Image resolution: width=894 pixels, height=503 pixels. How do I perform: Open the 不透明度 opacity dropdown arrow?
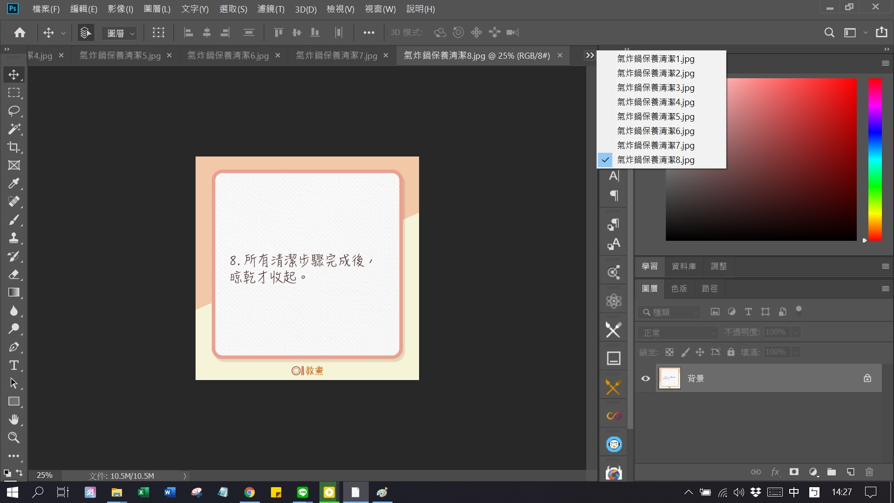[796, 332]
